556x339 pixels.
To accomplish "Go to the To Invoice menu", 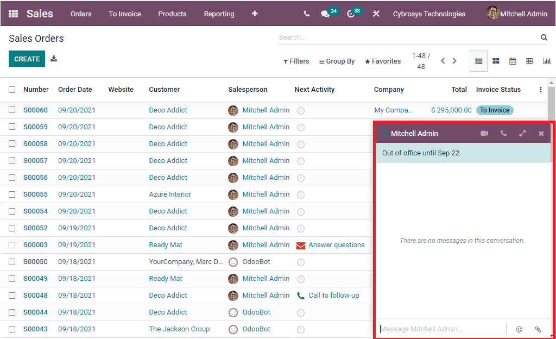I will [x=124, y=14].
